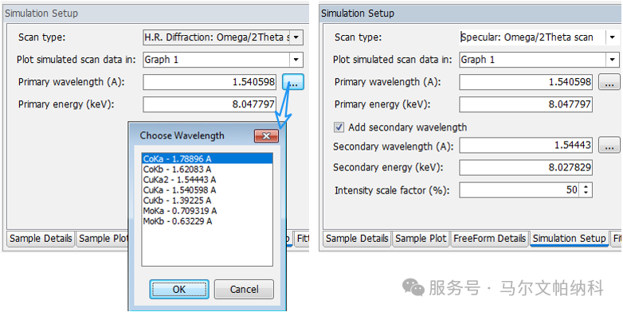Switch to right Sample Details tab
Image resolution: width=623 pixels, height=312 pixels.
[x=357, y=239]
